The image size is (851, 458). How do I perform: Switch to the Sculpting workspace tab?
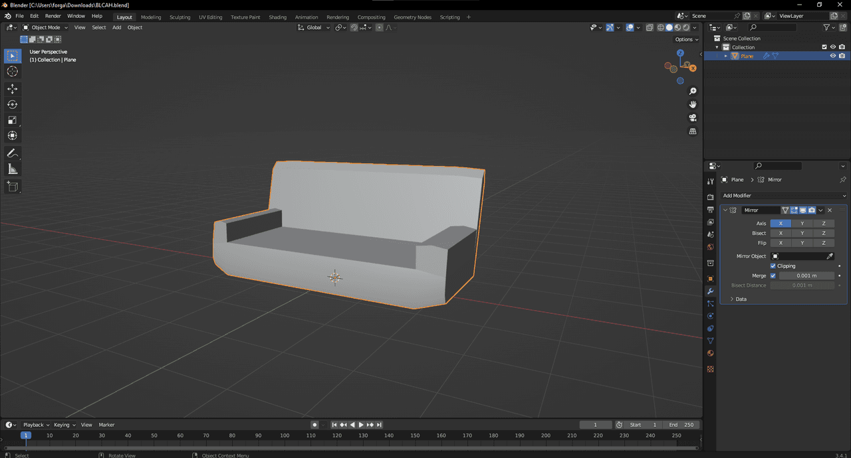coord(180,17)
